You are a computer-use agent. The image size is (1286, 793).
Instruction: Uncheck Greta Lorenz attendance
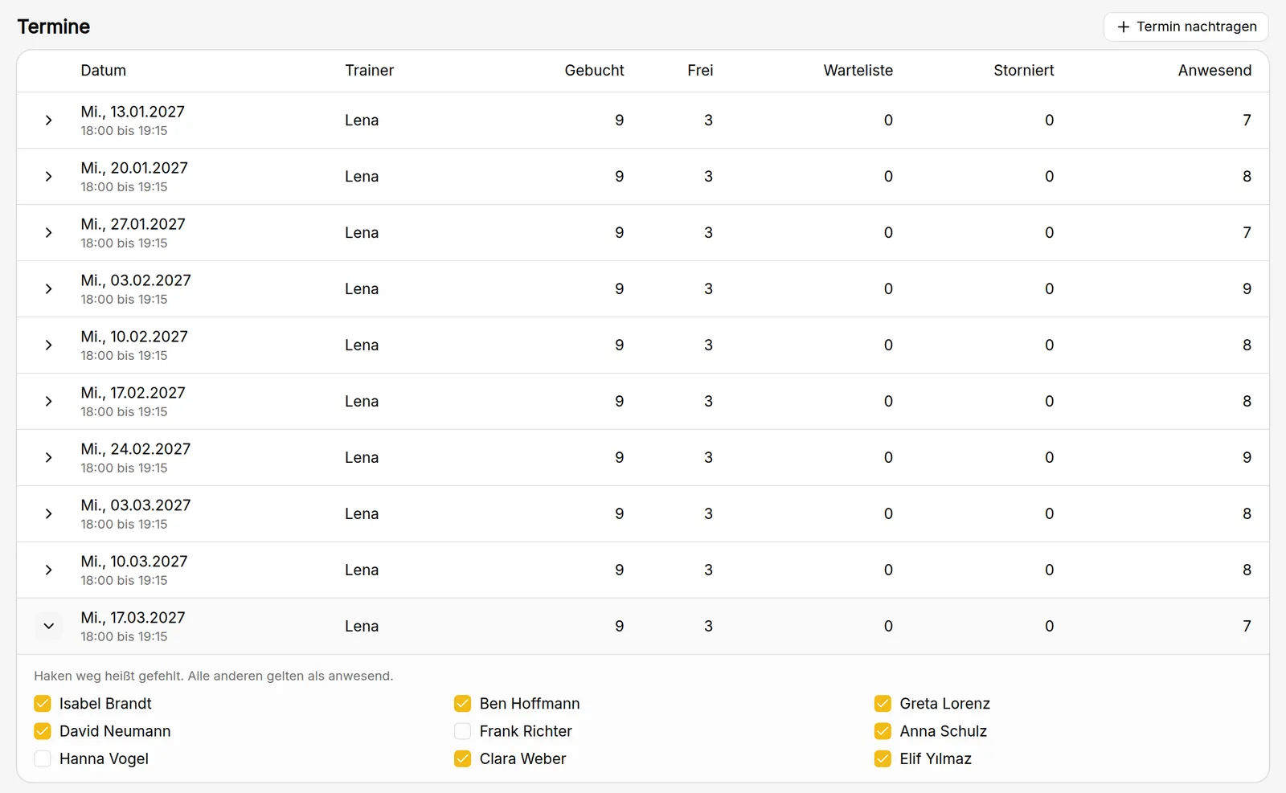pos(883,704)
